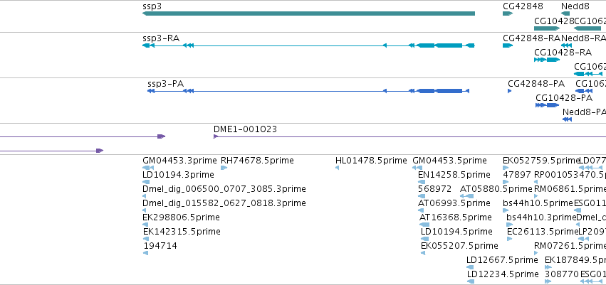
Task: Select the CG10428 gene bar
Action: 547,28
